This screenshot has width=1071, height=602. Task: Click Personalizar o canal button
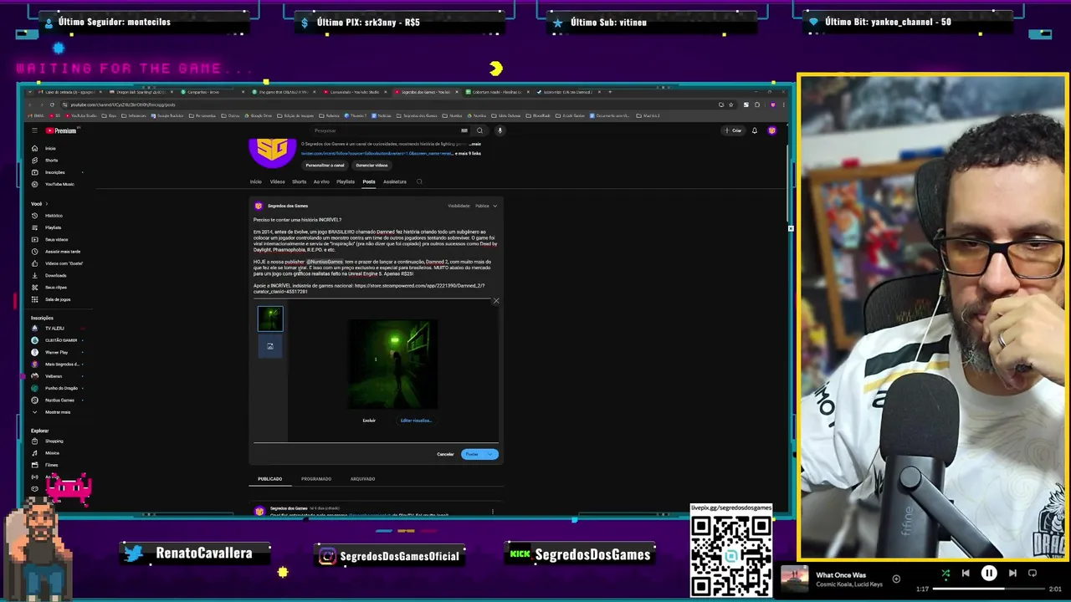(325, 165)
